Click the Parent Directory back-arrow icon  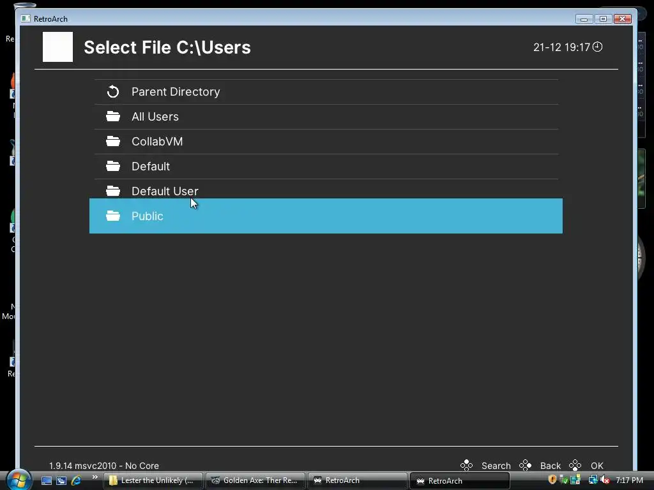click(x=112, y=92)
